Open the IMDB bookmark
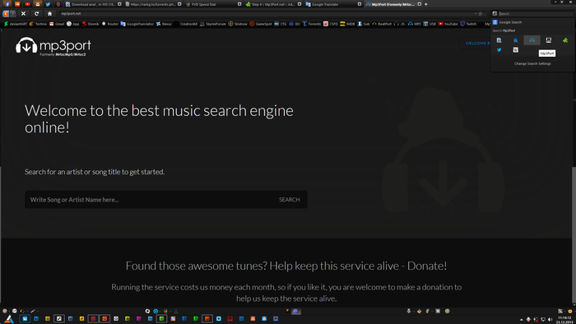 tap(347, 24)
